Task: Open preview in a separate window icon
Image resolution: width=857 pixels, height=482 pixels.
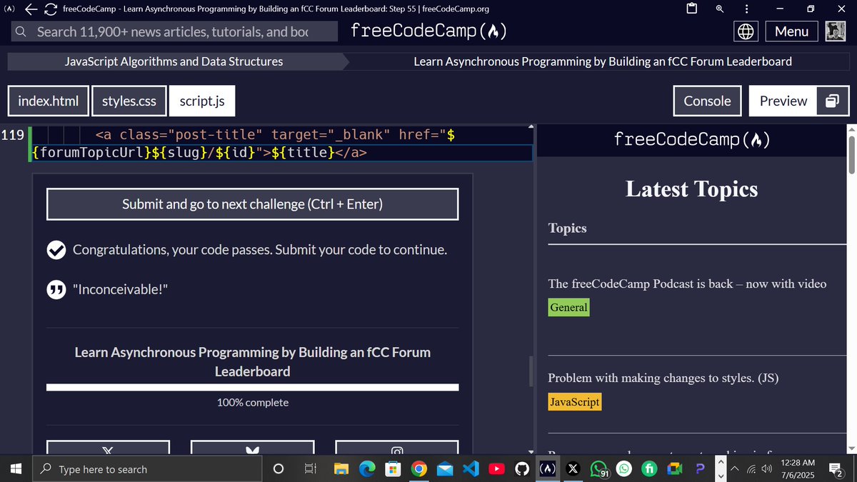Action: pos(832,101)
